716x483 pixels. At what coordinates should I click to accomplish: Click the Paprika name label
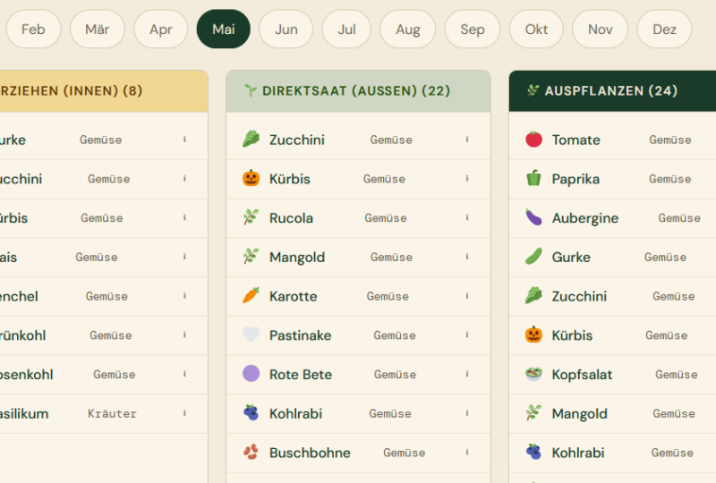pos(575,179)
